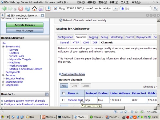Open the 查看(V) menu
Image resolution: width=160 pixels, height=120 pixels.
click(103, 2)
